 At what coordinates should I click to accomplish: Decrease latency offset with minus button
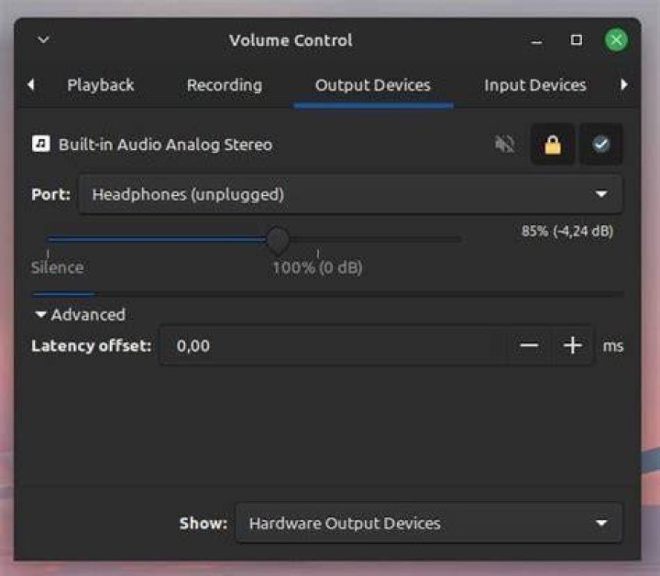tap(529, 345)
